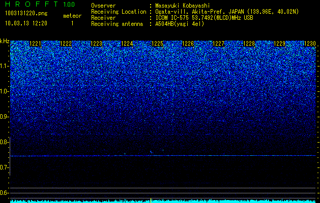Click the 1.0 frequency axis label
Viewport: 320px width, 203px height.
(x=5, y=92)
